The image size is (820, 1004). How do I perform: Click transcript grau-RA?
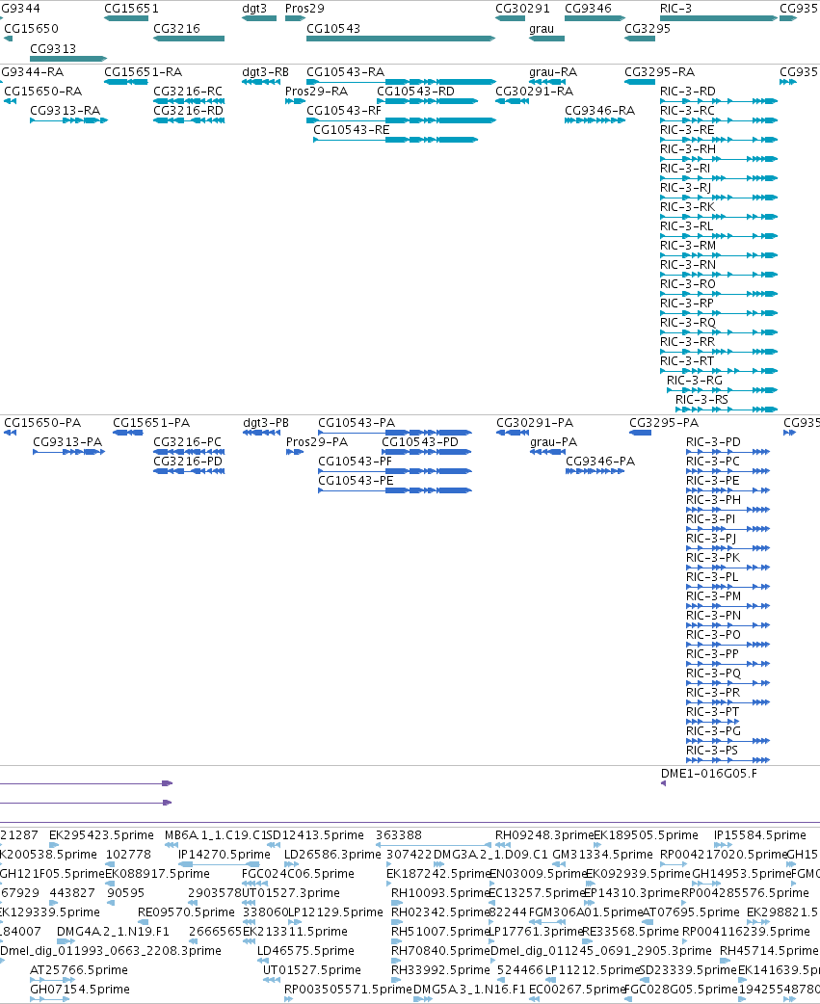(x=553, y=72)
